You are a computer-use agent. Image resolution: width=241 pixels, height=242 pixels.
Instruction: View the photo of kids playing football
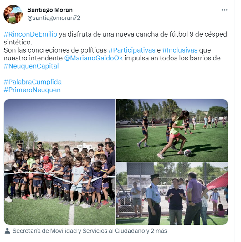(x=172, y=130)
